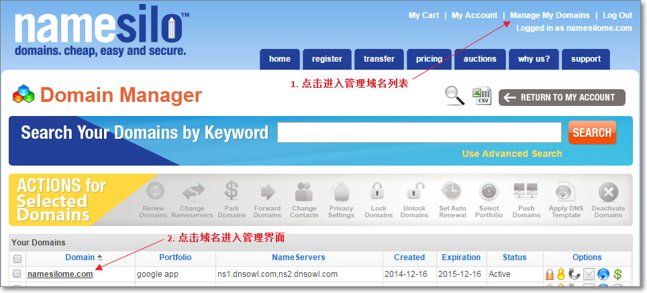Click the magnifying glass search icon
647x293 pixels.
(455, 96)
